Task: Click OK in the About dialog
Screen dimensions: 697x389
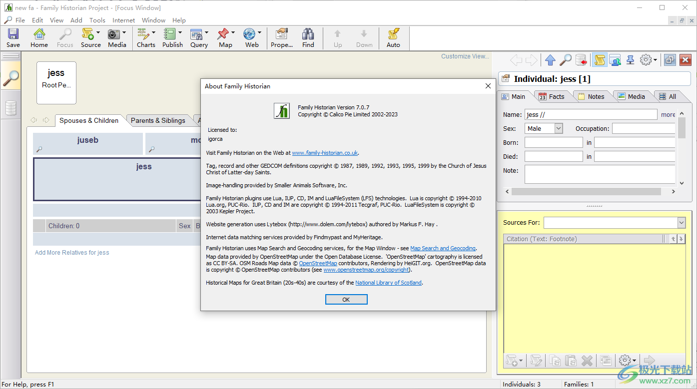Action: point(346,300)
